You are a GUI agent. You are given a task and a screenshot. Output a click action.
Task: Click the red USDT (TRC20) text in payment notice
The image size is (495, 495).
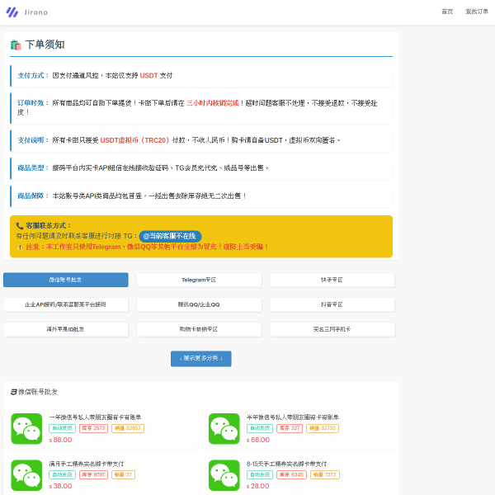coord(134,140)
